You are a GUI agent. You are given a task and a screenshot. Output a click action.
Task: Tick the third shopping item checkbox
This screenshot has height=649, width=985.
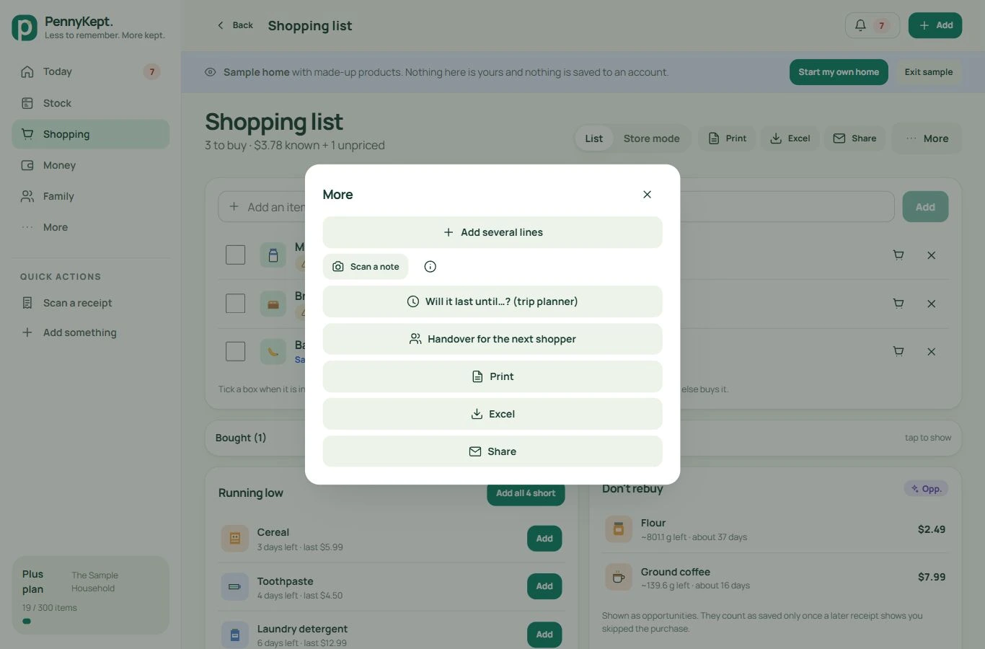[235, 351]
